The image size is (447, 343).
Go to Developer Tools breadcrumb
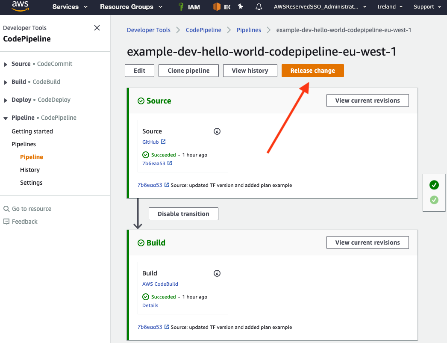tap(149, 30)
